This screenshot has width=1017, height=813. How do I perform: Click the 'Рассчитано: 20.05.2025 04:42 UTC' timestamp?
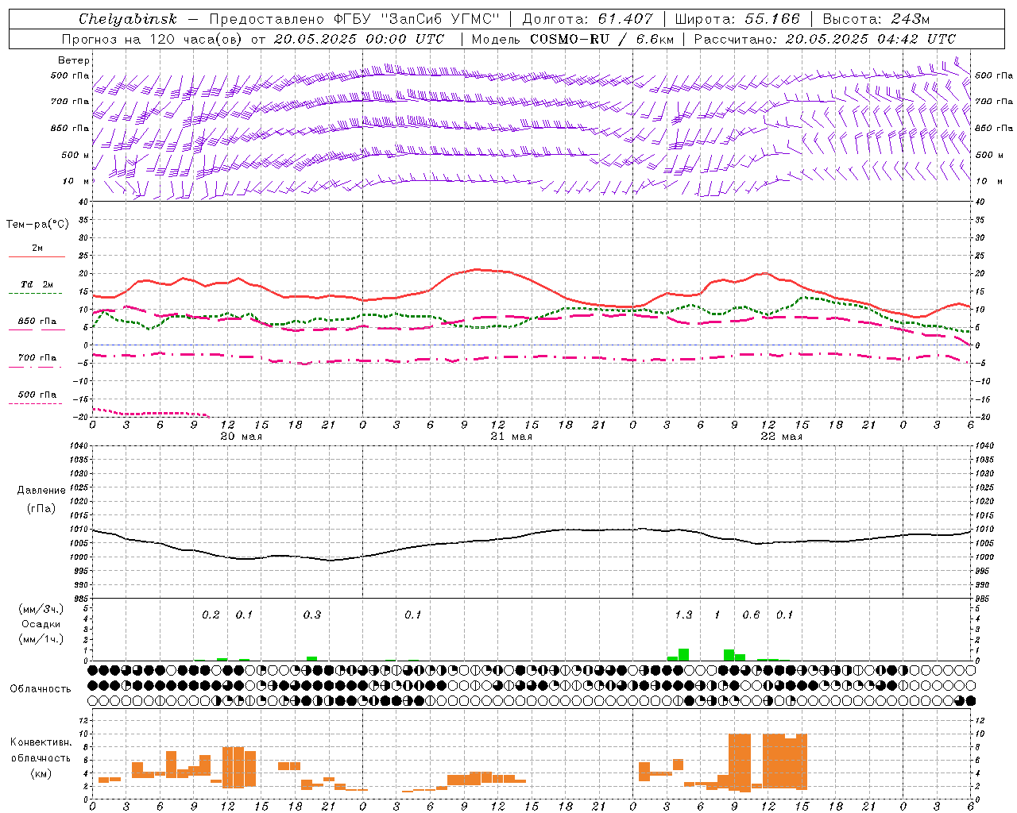(825, 39)
